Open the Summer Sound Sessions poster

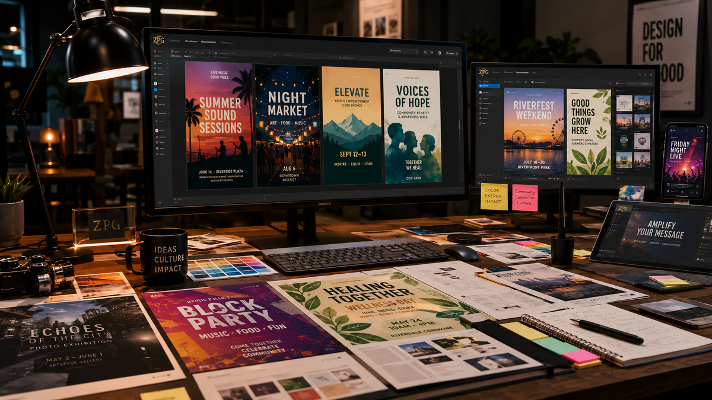(x=219, y=125)
